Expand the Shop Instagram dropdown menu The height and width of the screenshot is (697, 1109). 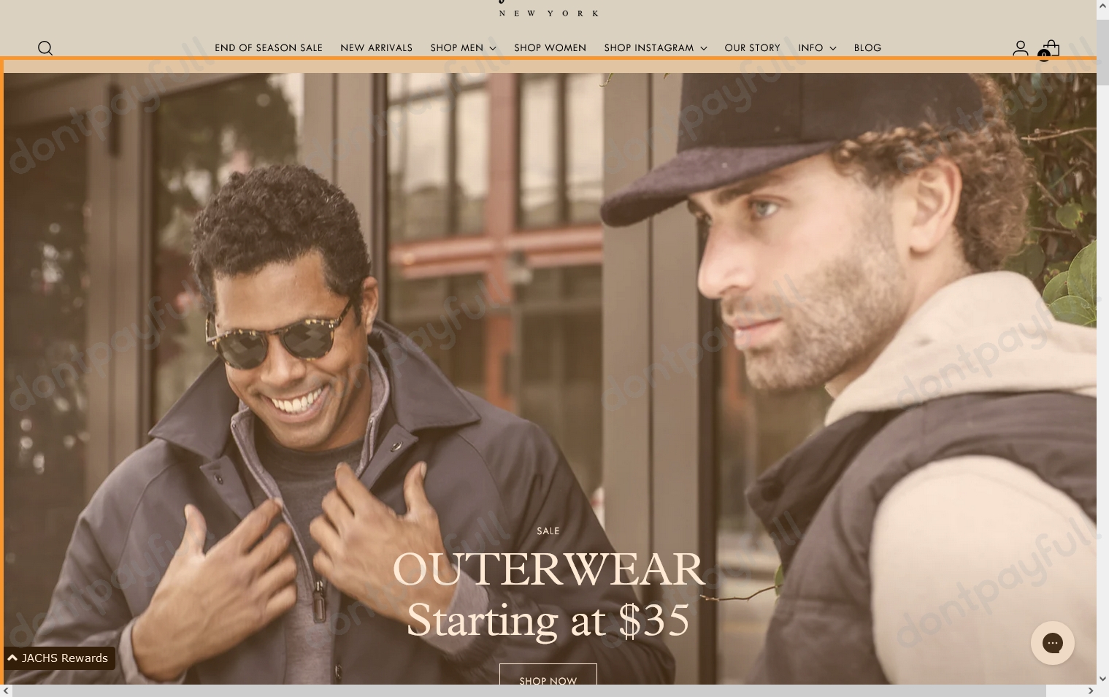(655, 48)
